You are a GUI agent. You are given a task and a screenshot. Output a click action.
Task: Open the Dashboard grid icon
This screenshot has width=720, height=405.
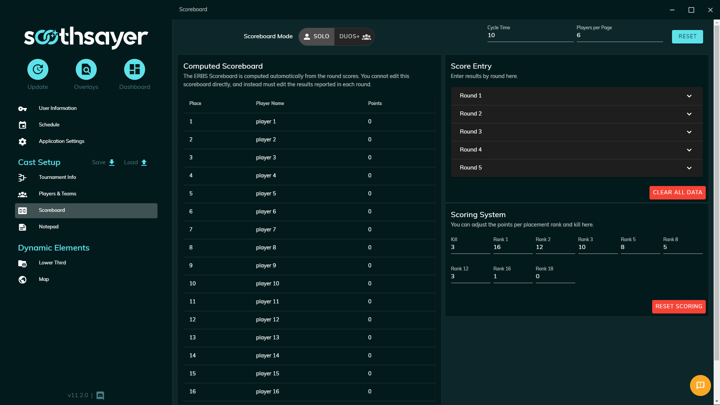(x=135, y=69)
